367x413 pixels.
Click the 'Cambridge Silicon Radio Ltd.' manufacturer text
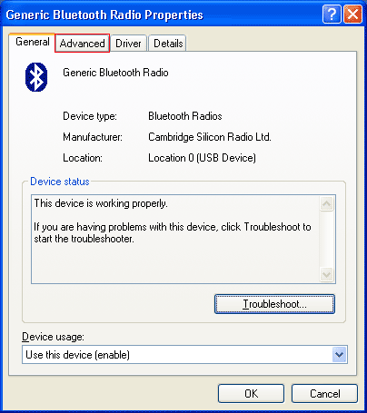pyautogui.click(x=210, y=137)
